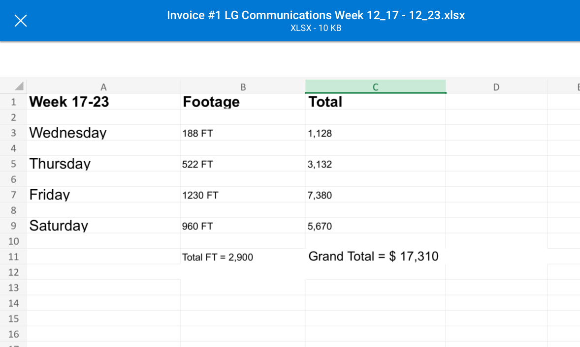The height and width of the screenshot is (347, 580).
Task: Select row 11 header
Action: (13, 257)
